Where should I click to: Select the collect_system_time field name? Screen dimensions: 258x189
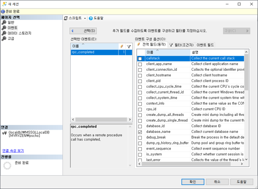tap(162, 98)
